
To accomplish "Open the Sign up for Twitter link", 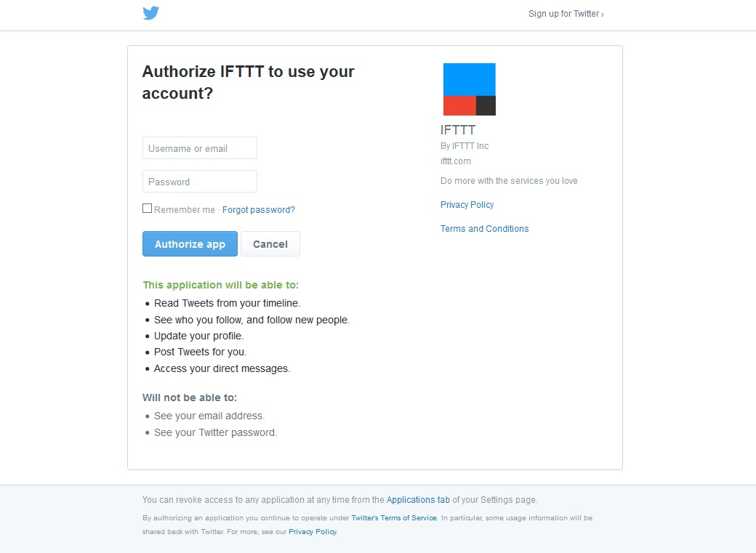I will [566, 14].
